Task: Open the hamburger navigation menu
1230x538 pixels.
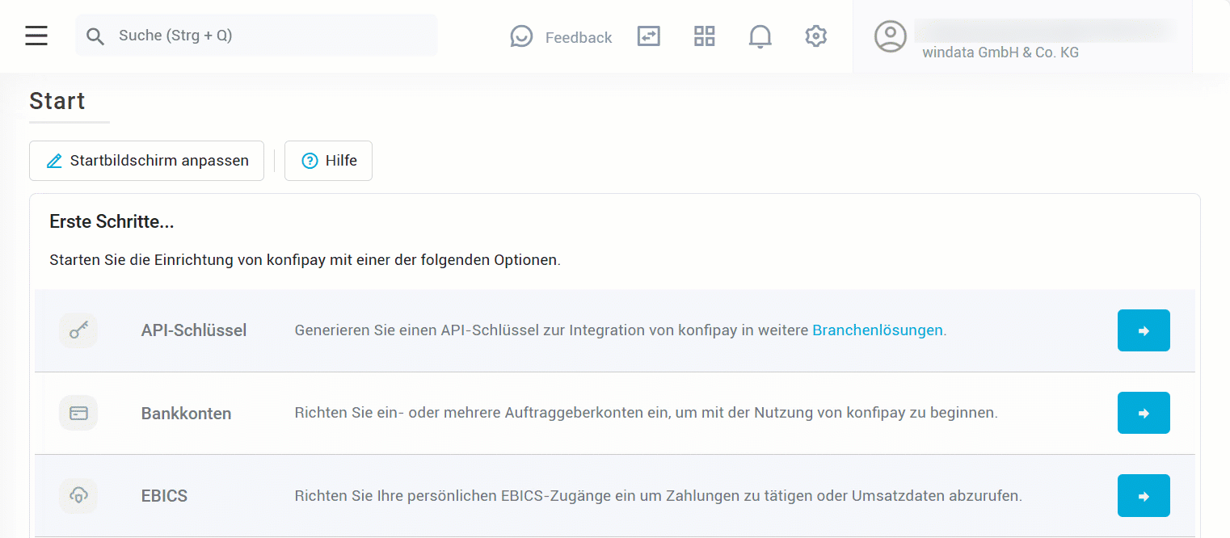Action: (x=36, y=36)
